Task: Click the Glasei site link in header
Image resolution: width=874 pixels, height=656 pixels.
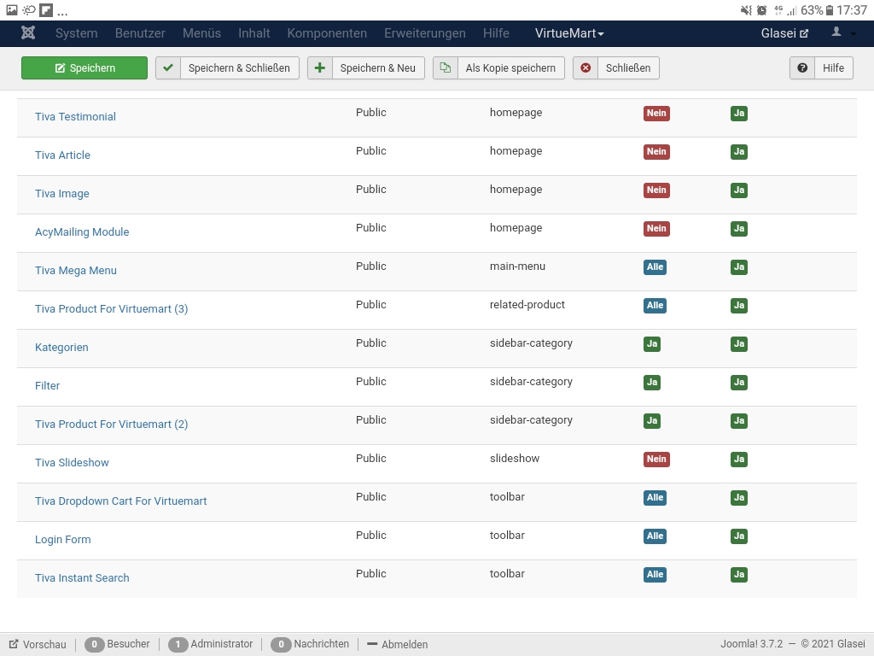Action: [x=784, y=33]
